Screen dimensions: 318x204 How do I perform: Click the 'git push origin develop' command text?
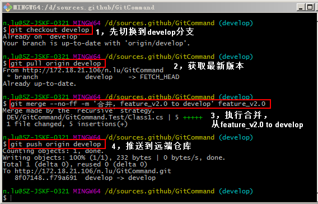click(x=56, y=144)
